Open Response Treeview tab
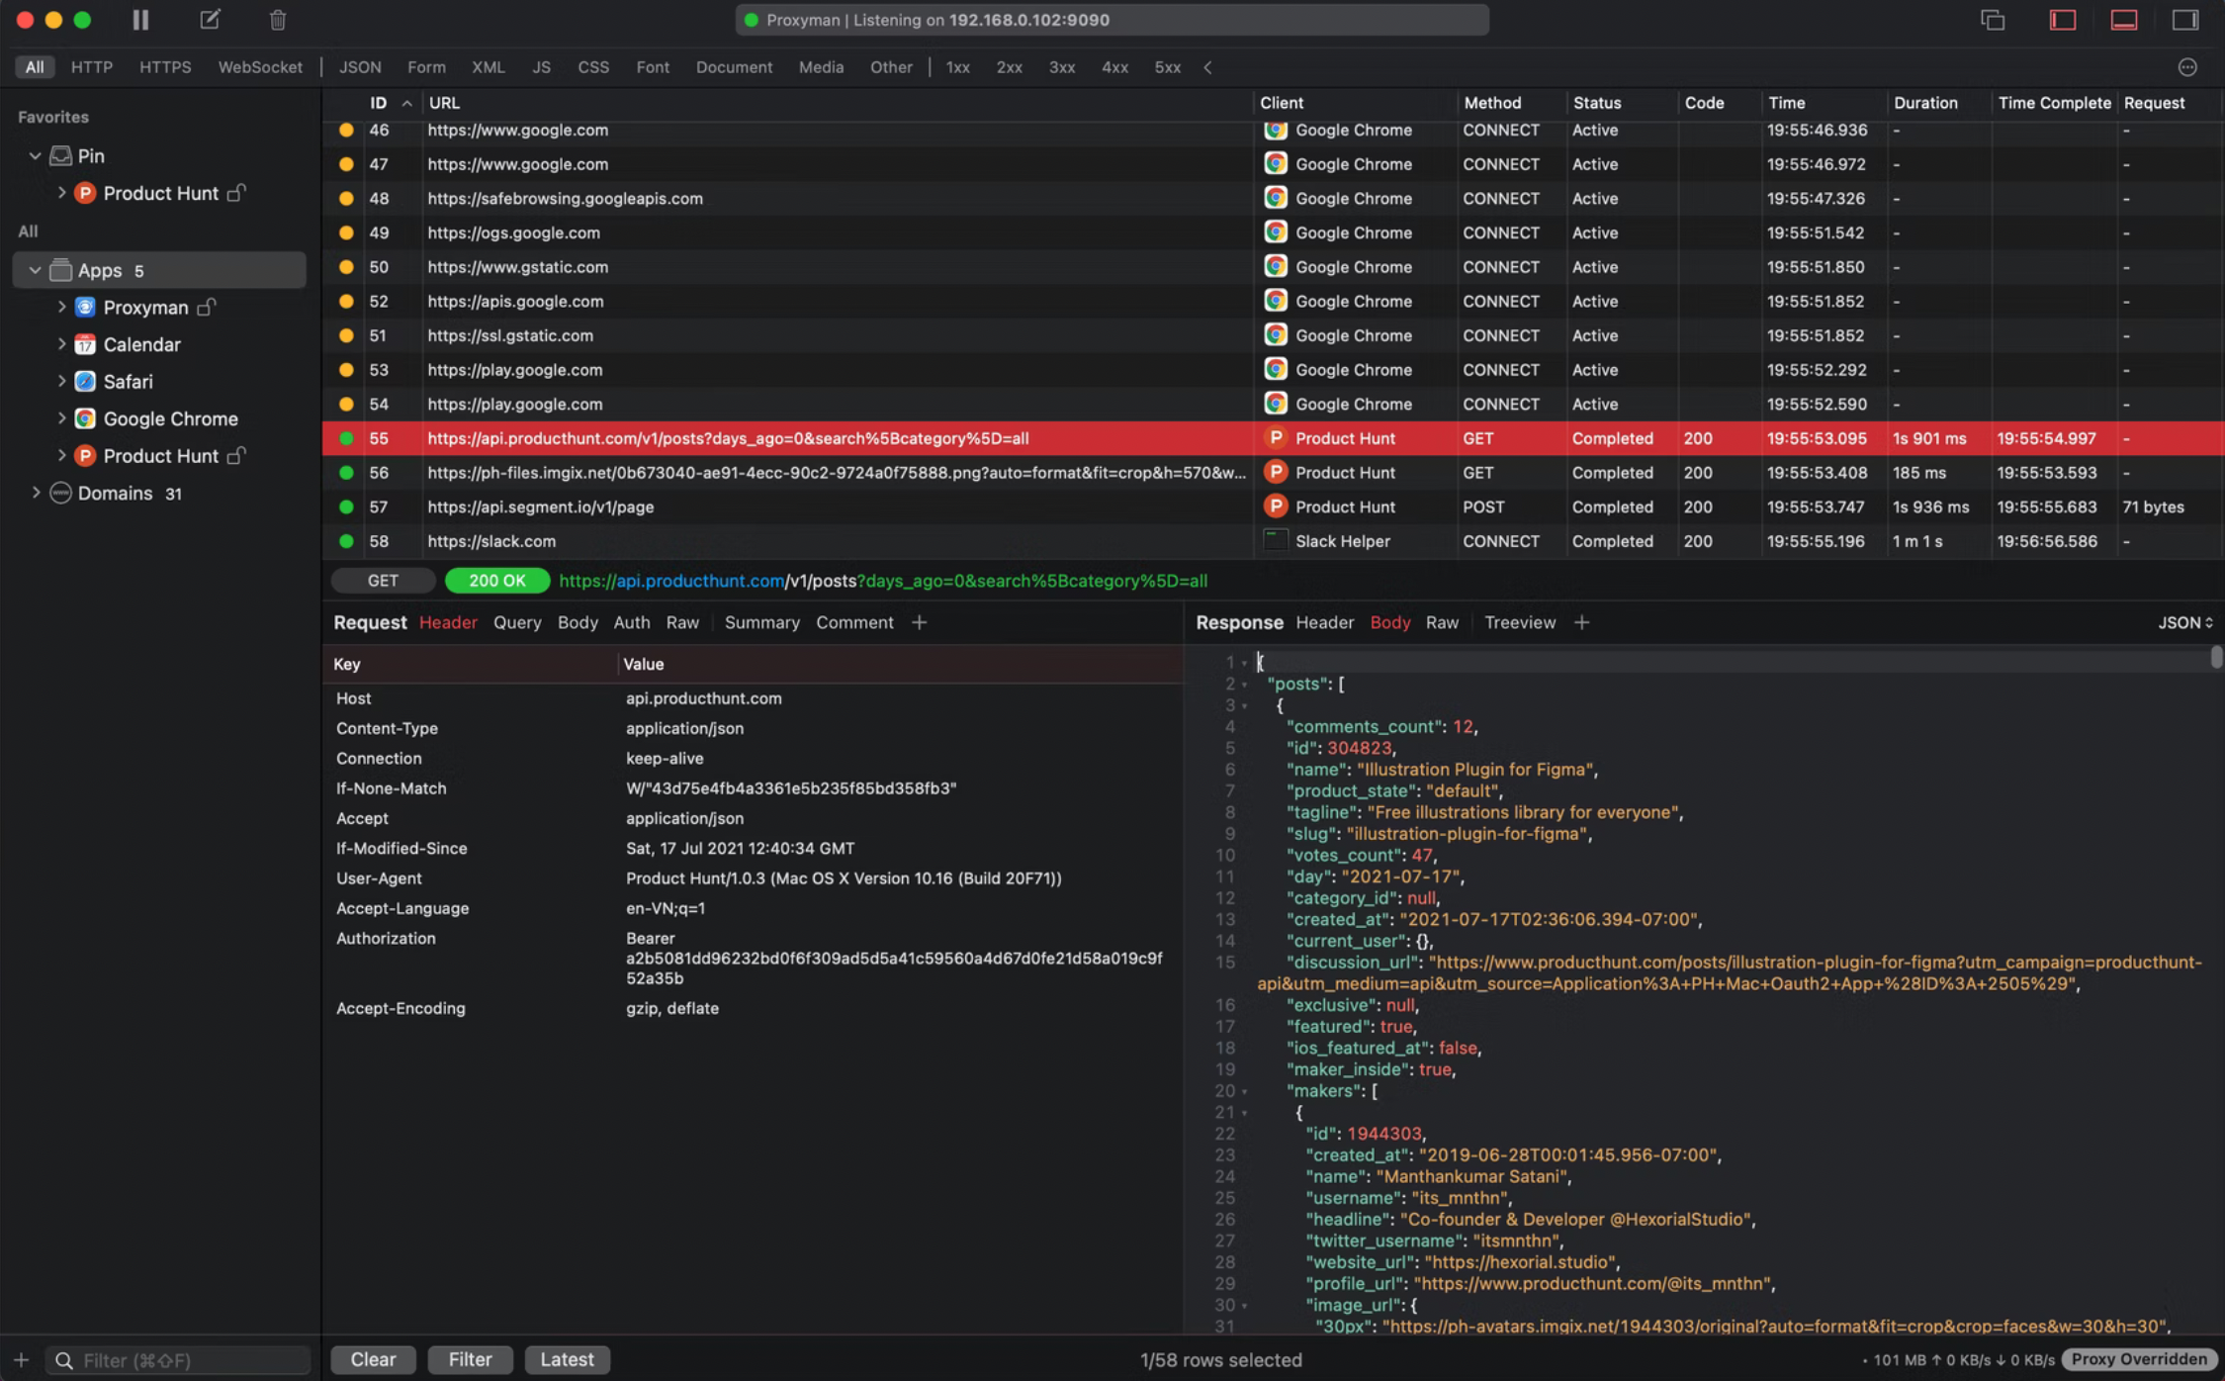2225x1381 pixels. tap(1520, 622)
